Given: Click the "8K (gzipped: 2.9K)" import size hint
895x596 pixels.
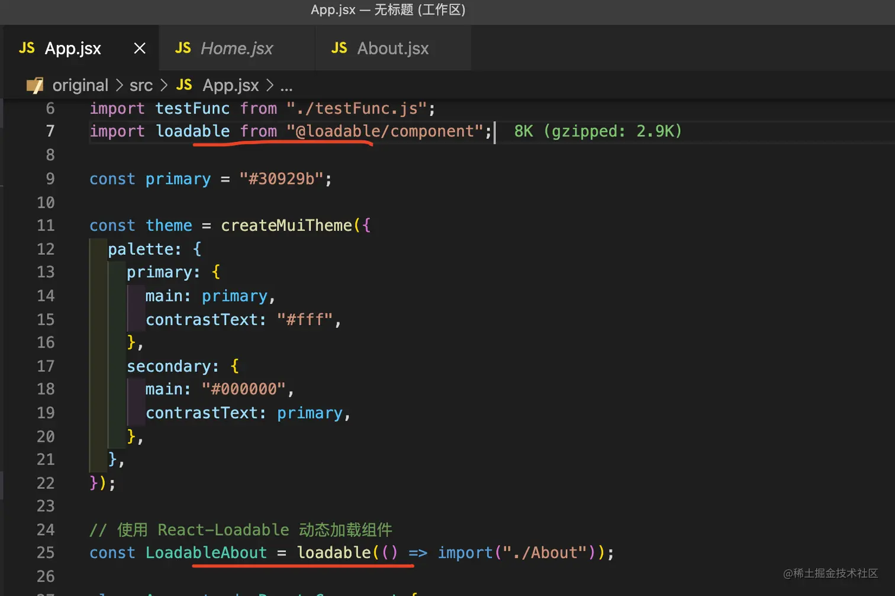Looking at the screenshot, I should 598,131.
